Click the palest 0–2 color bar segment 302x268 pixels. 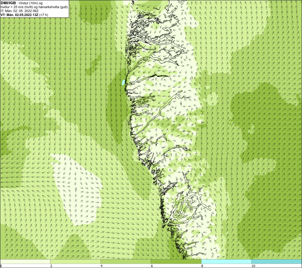pyautogui.click(x=25, y=261)
